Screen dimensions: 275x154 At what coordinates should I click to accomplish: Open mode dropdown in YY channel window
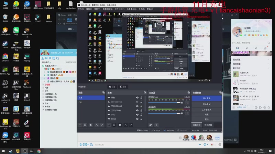46,62
